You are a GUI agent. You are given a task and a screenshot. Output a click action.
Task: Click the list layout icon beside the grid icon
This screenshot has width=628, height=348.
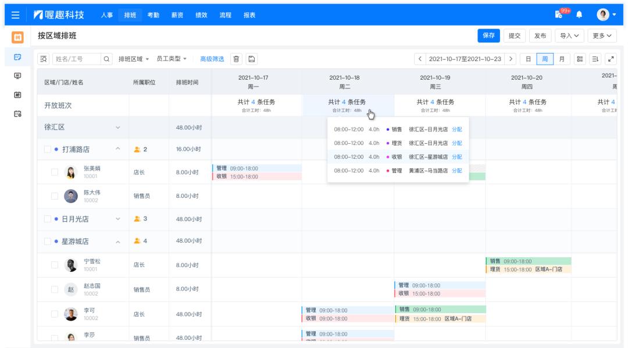point(595,59)
